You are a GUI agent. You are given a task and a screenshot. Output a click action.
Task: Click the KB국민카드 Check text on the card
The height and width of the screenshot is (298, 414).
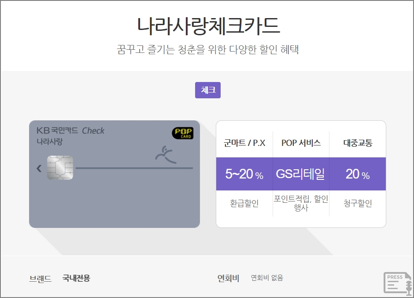(70, 130)
